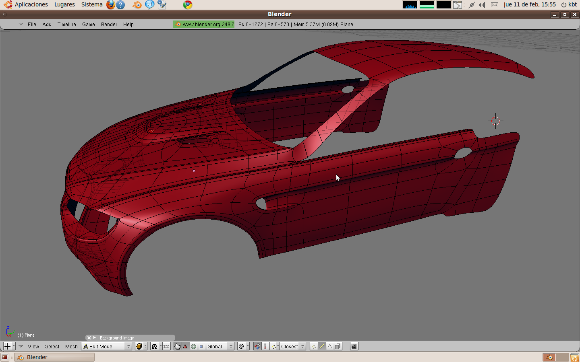The height and width of the screenshot is (362, 580).
Task: Close the Background Image panel
Action: [x=89, y=338]
